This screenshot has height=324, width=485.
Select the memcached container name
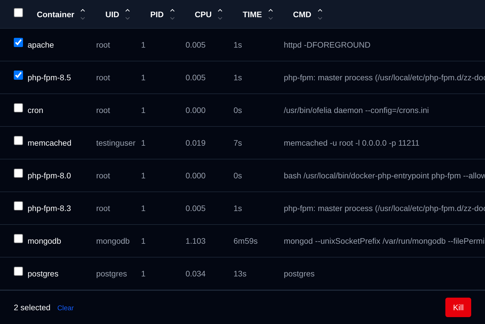coord(49,143)
